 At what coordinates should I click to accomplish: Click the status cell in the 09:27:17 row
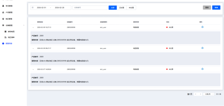(x=170, y=48)
